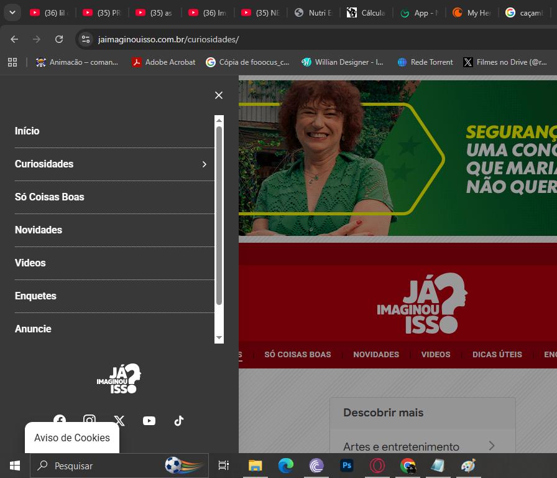Click the green Segurança banner ad
Image resolution: width=557 pixels, height=478 pixels.
point(398,158)
